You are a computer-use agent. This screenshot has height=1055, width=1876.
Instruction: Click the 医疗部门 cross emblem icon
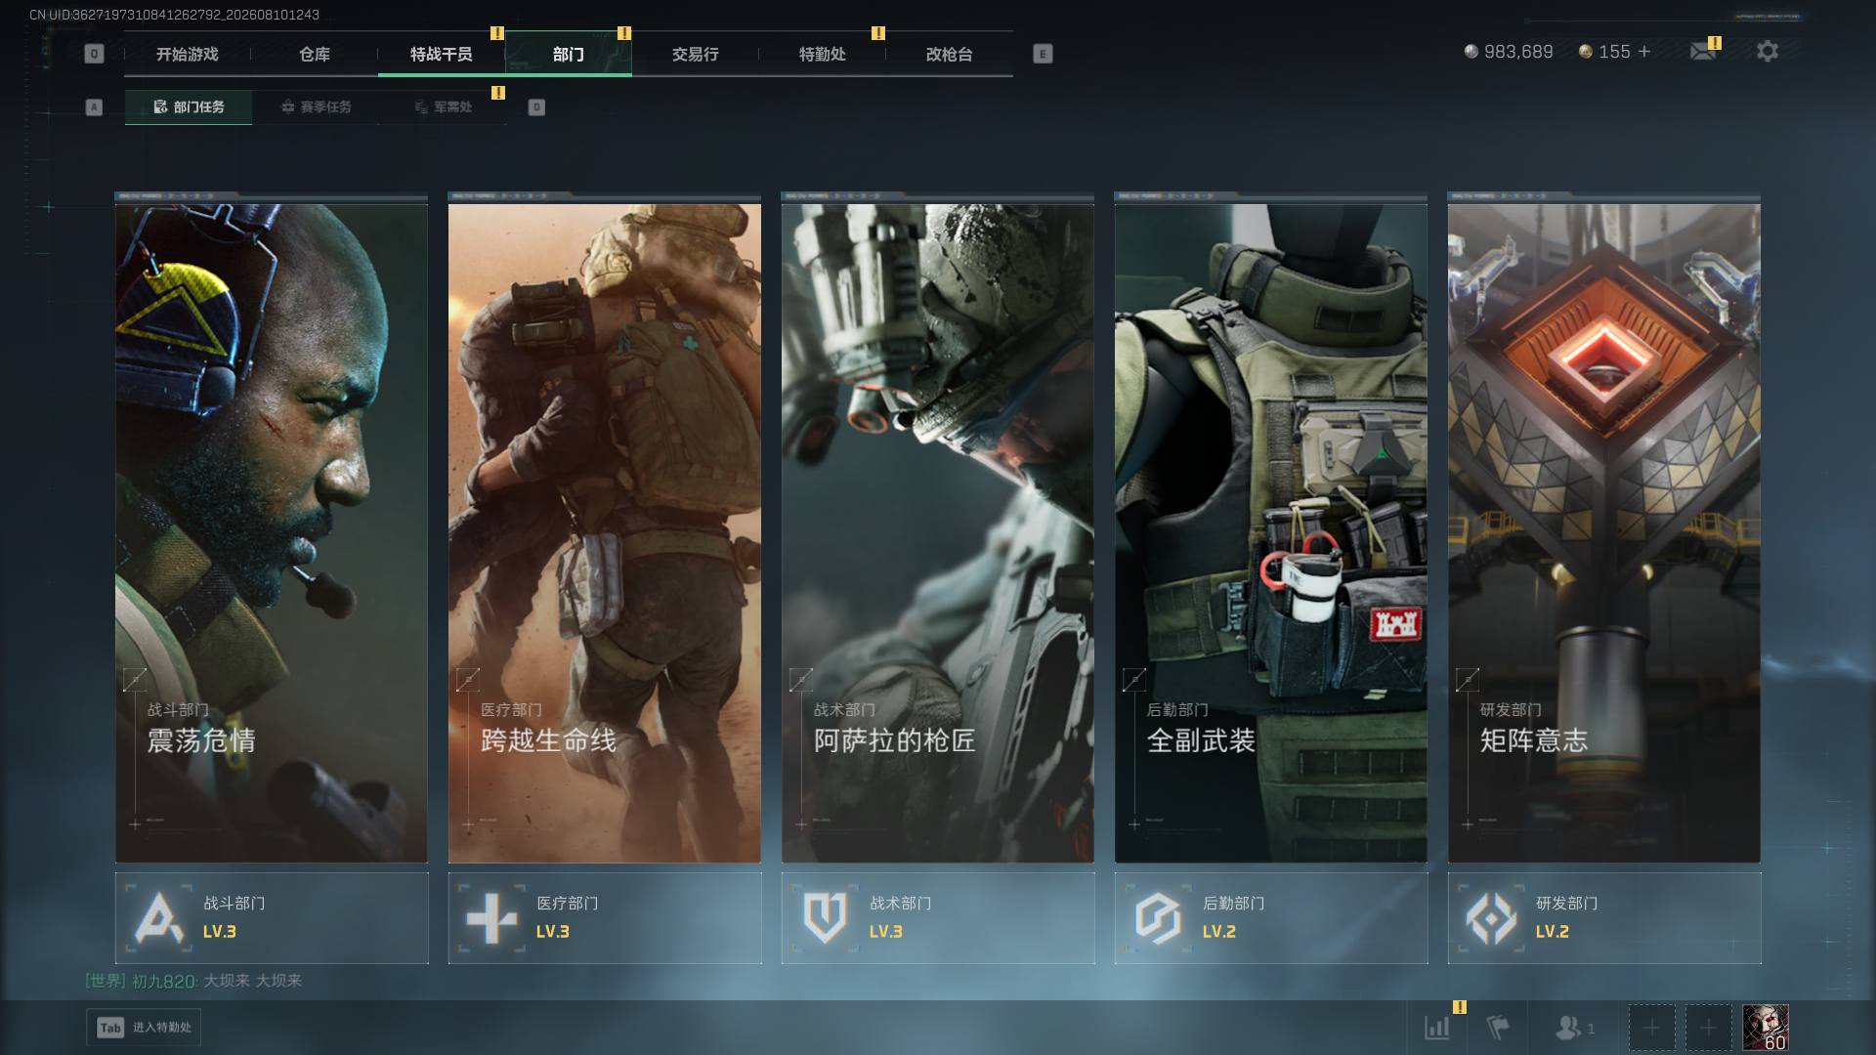[x=491, y=918]
